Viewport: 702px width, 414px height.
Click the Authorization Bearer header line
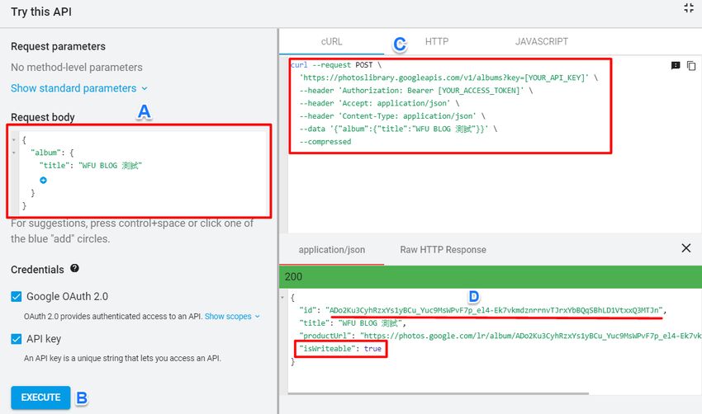416,91
